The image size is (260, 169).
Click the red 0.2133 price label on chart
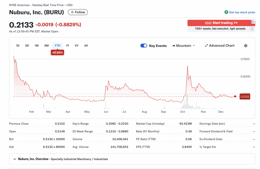click(x=245, y=96)
